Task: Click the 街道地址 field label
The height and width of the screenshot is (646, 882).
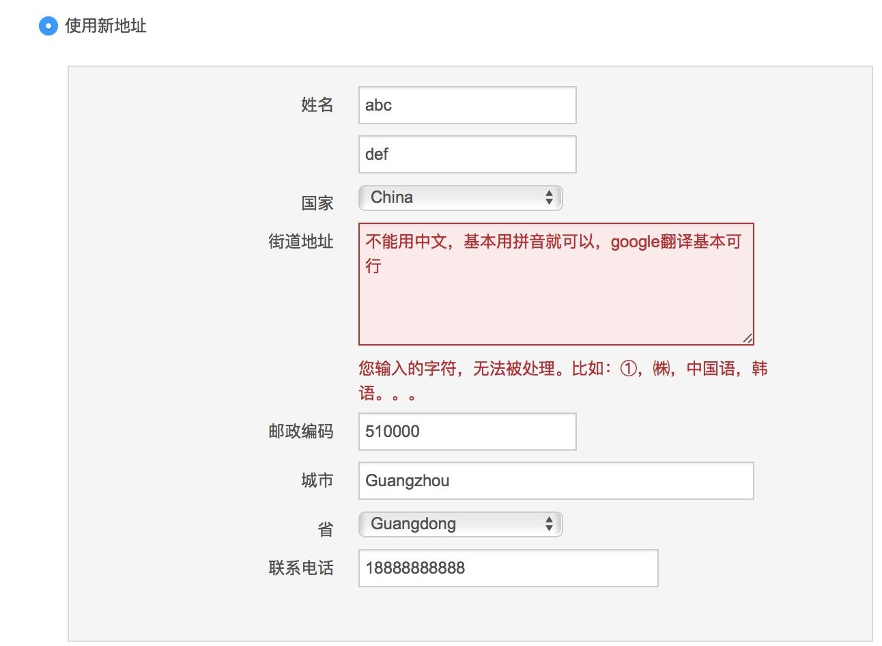Action: [x=301, y=242]
